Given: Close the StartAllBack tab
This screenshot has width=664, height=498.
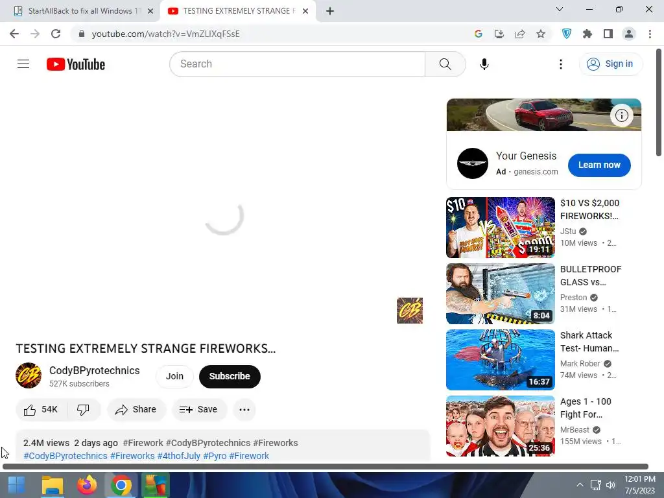Looking at the screenshot, I should pos(150,12).
